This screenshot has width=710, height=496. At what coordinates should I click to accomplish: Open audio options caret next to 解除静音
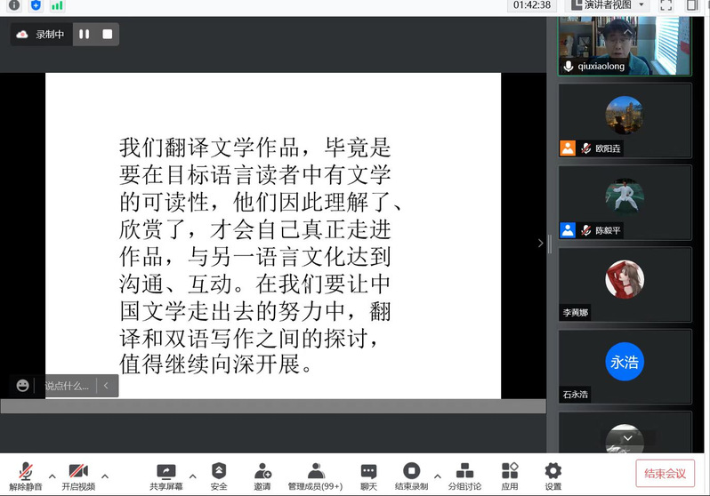pos(52,476)
